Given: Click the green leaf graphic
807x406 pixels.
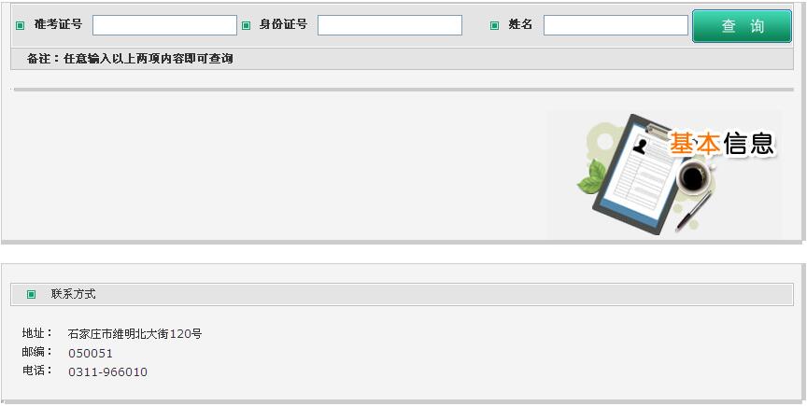Looking at the screenshot, I should click(591, 177).
